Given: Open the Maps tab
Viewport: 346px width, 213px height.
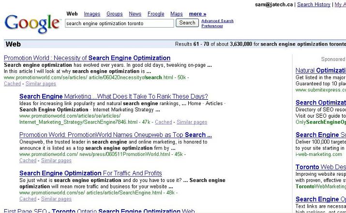Looking at the screenshot, I should point(177,14).
